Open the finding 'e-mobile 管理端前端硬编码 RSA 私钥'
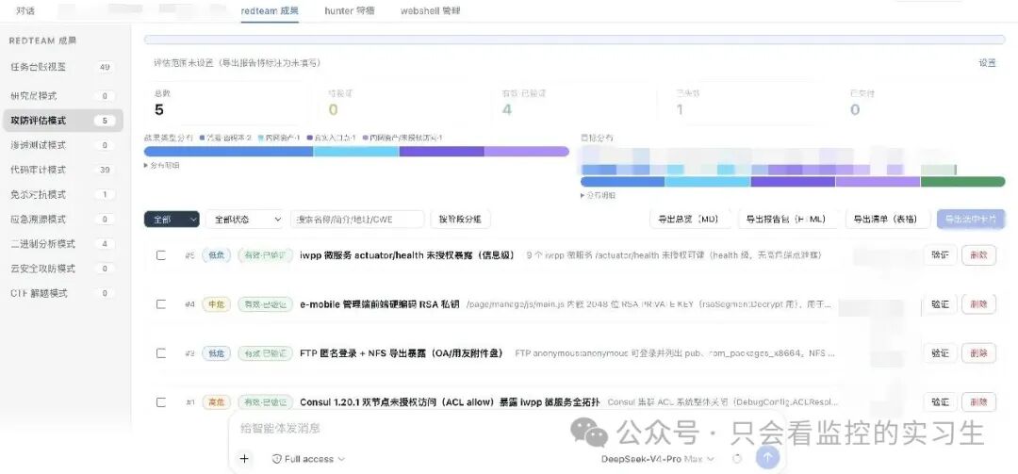Image resolution: width=1018 pixels, height=474 pixels. pos(380,303)
